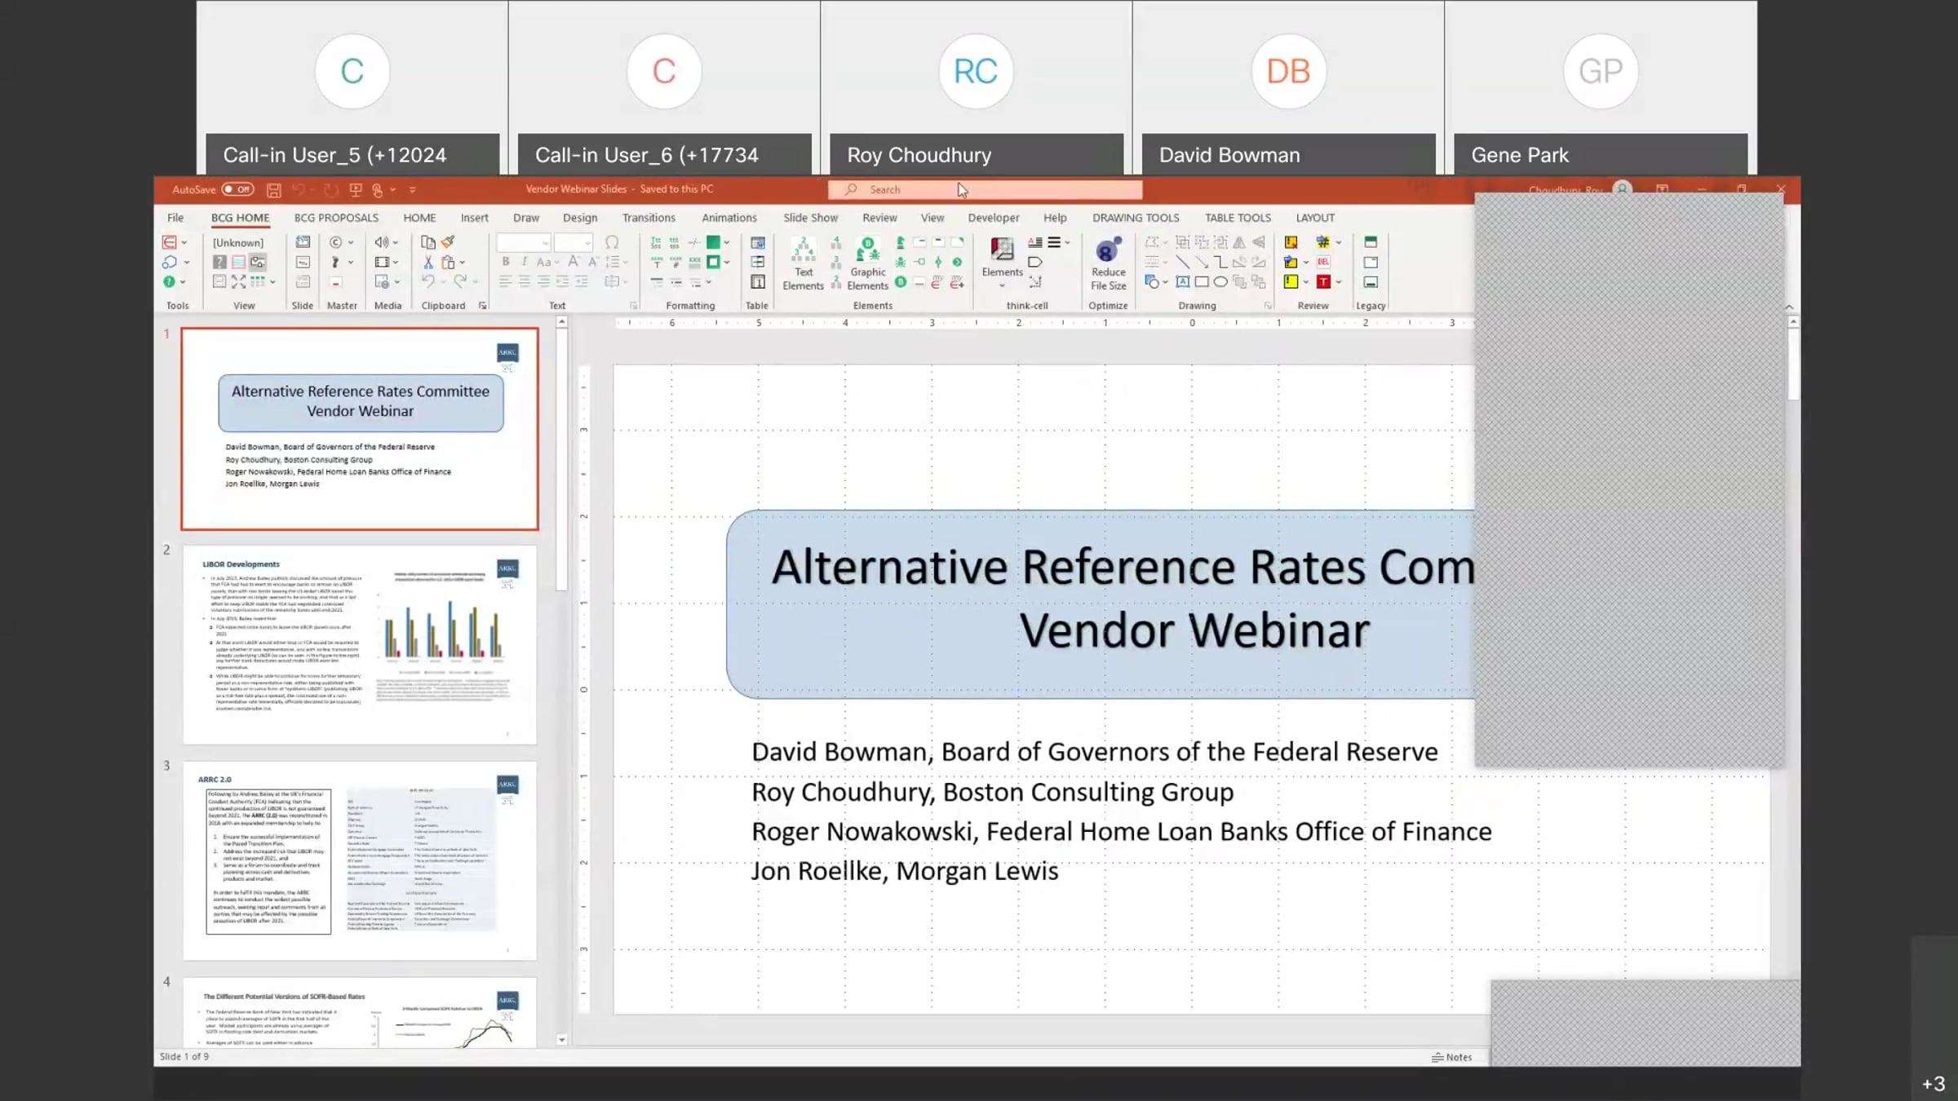Toggle the AutoSave switch
The height and width of the screenshot is (1101, 1958).
click(x=237, y=189)
